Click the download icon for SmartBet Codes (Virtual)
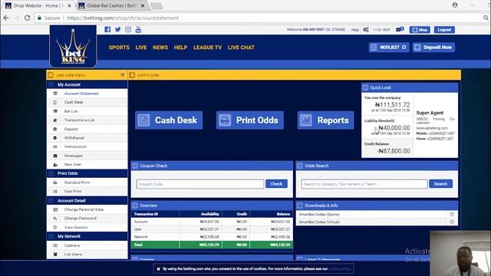This screenshot has width=491, height=276. pos(452,222)
